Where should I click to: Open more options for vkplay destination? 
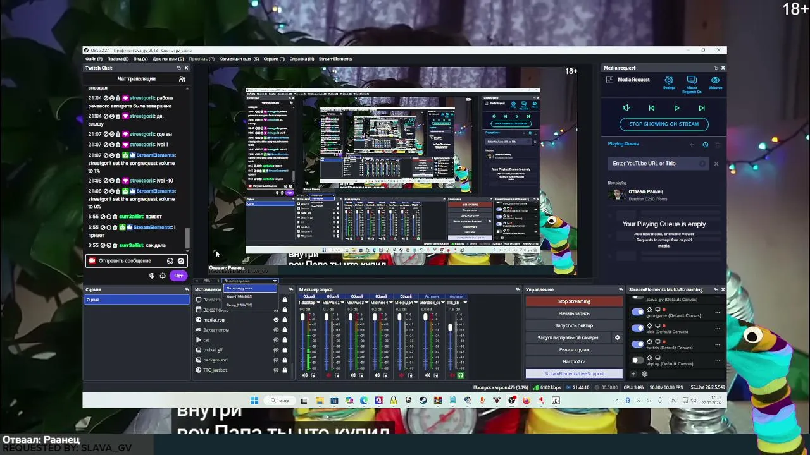(x=717, y=360)
